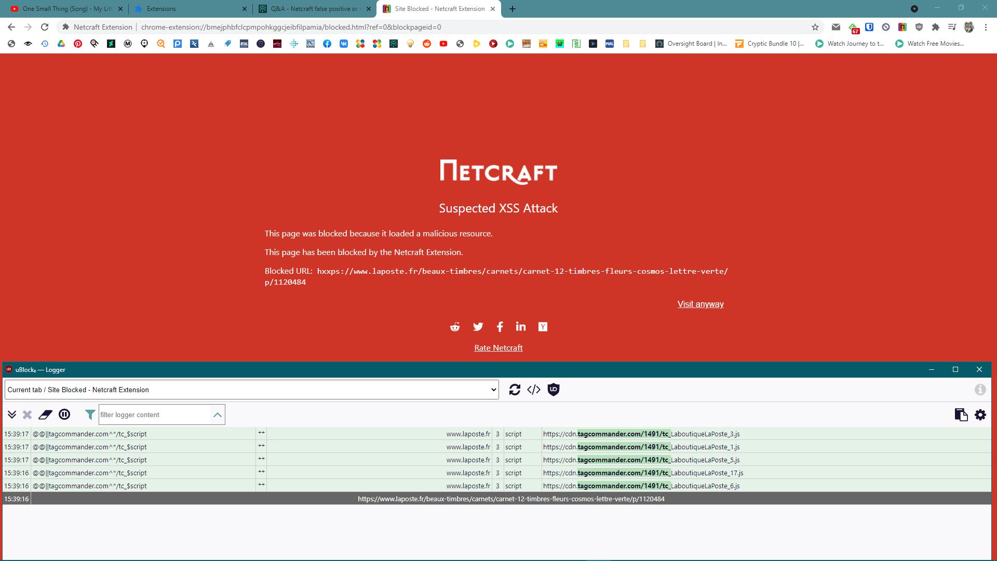997x561 pixels.
Task: Click the Visit anyway link
Action: [700, 304]
